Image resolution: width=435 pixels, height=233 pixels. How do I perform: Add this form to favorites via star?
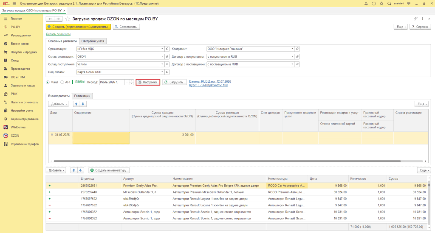[x=68, y=19]
